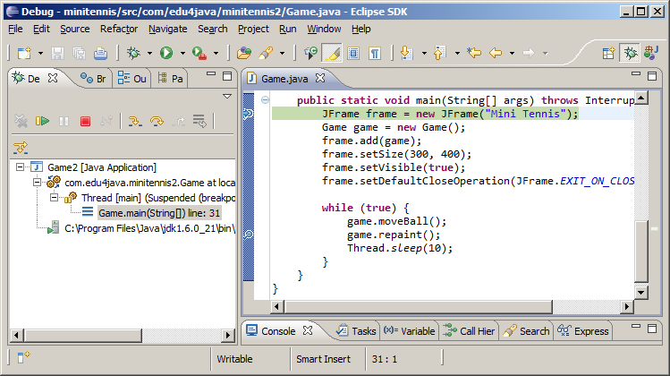Switch to Variables tab

[410, 331]
